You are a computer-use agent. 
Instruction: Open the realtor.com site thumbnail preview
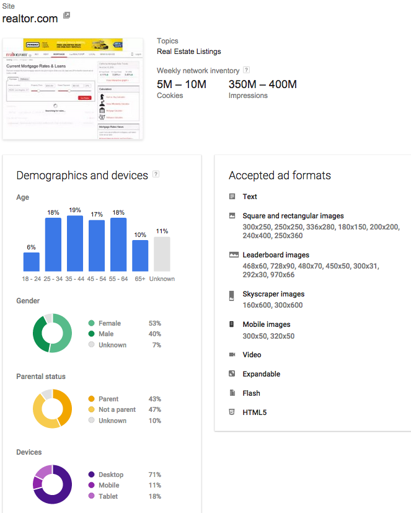(x=73, y=89)
